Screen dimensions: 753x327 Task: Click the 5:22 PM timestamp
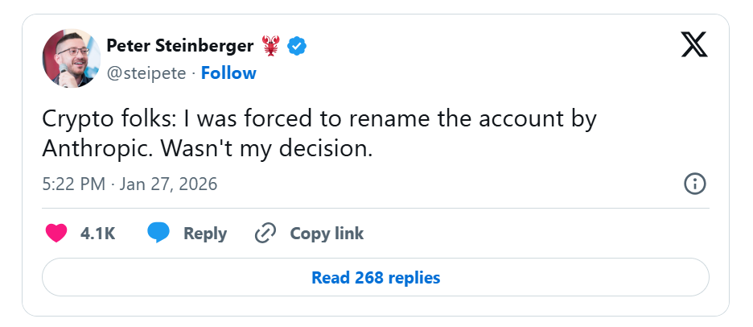[74, 184]
